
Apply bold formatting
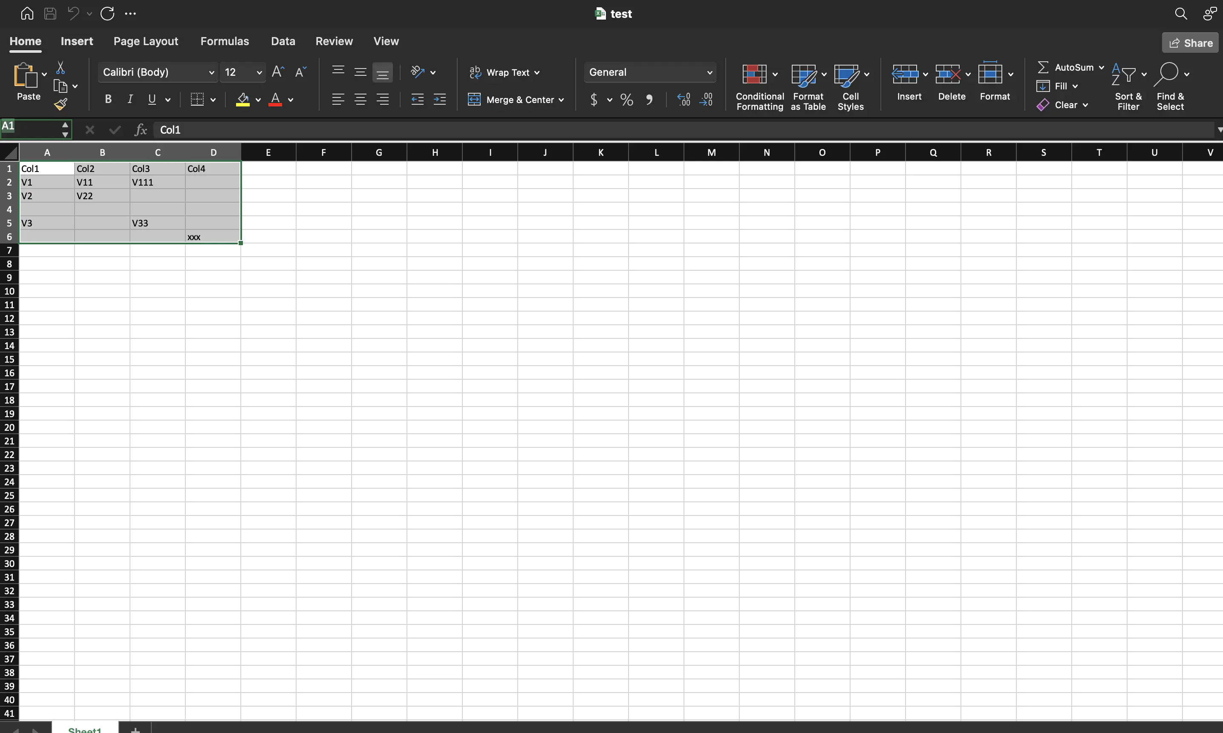108,99
